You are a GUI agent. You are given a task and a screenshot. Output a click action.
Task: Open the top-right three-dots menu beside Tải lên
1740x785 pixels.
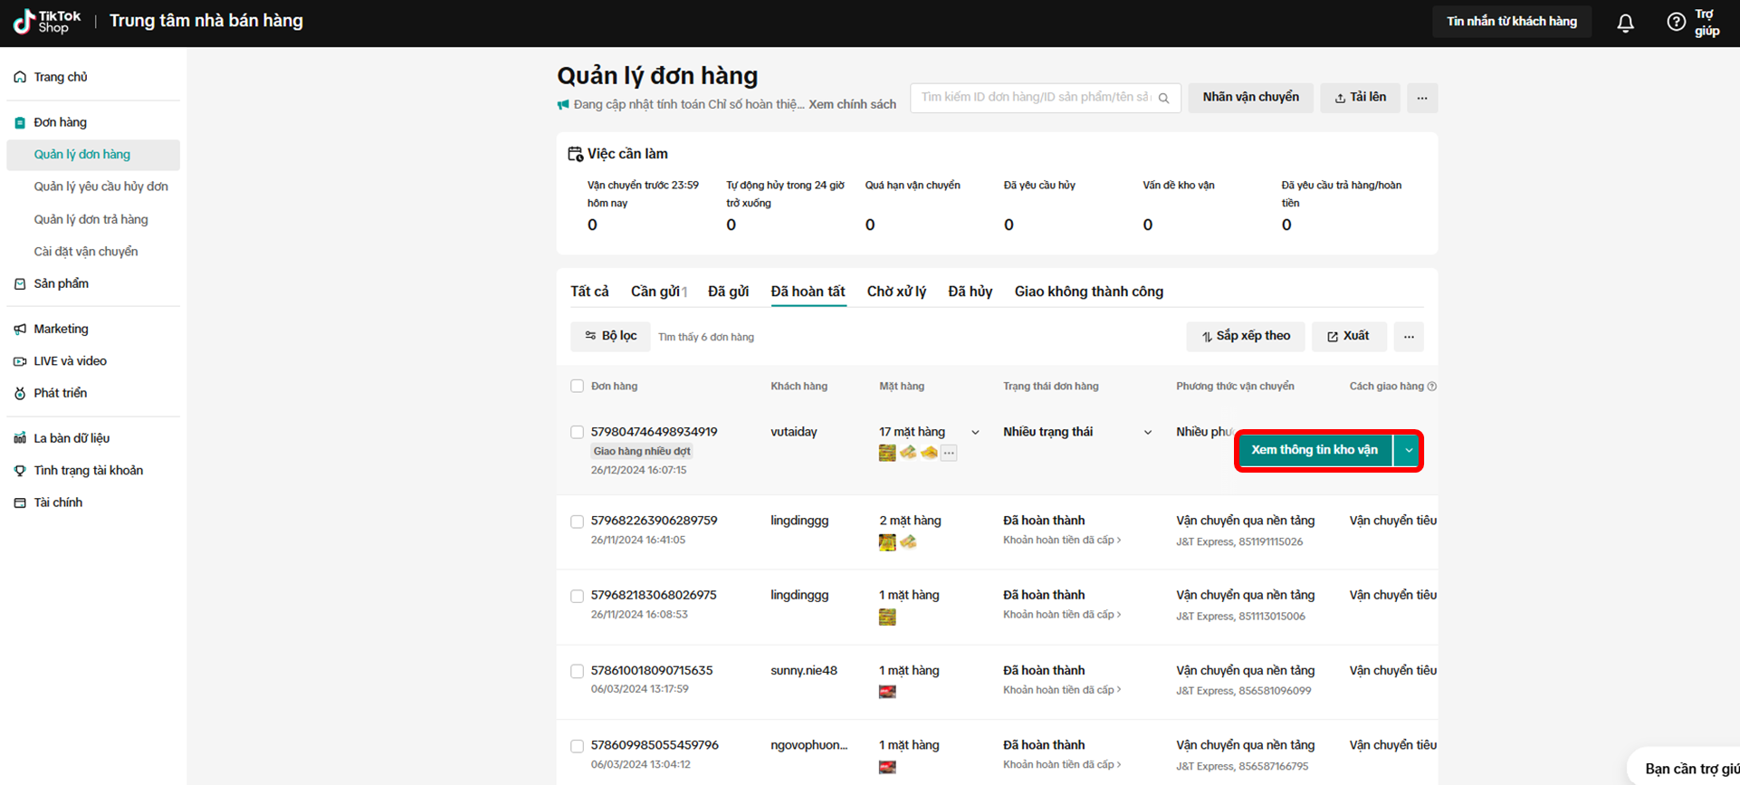pos(1421,98)
